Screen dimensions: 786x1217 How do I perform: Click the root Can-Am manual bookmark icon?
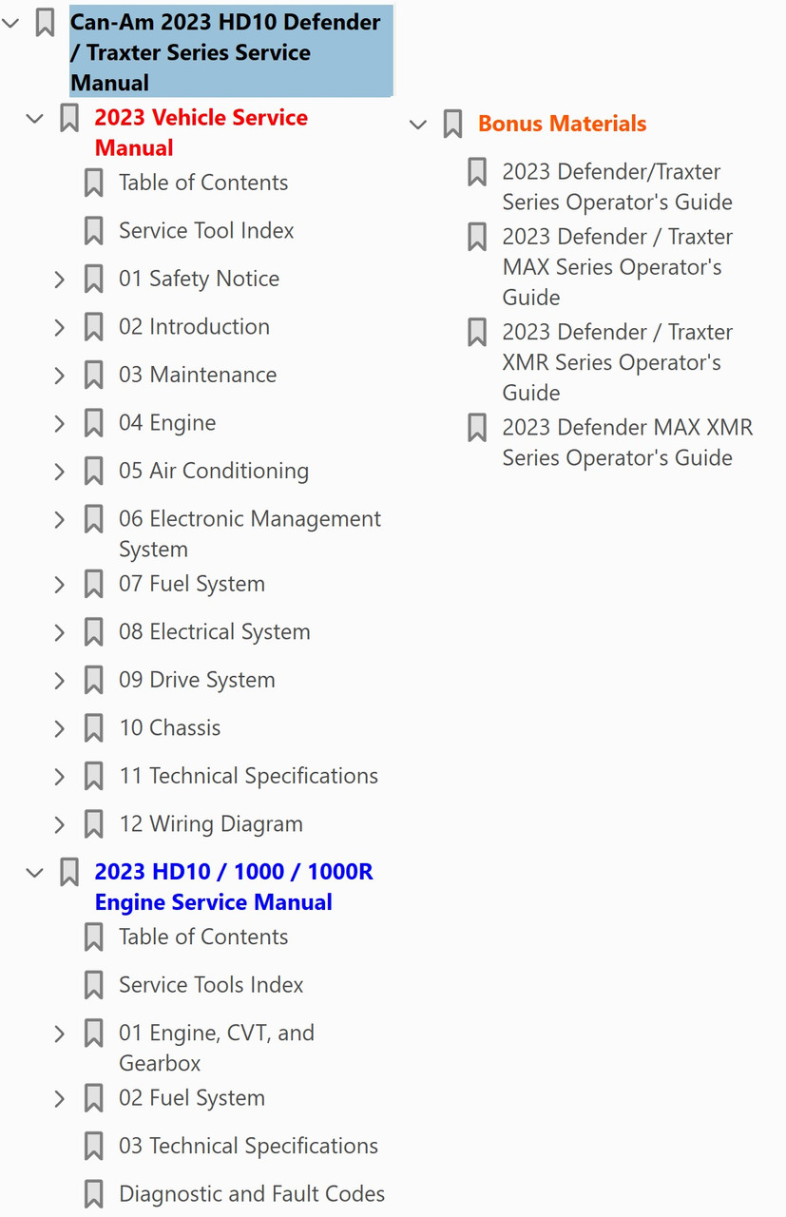44,22
